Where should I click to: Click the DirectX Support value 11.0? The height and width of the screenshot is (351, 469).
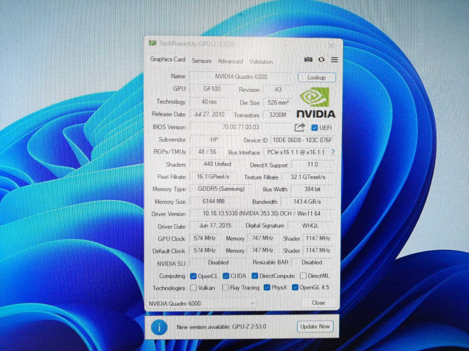tap(312, 164)
